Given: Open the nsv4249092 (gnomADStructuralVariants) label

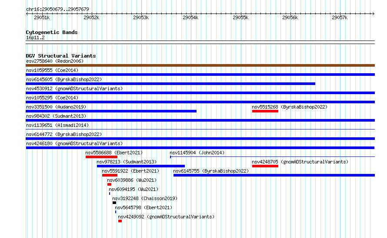Looking at the screenshot, I should pos(166,217).
